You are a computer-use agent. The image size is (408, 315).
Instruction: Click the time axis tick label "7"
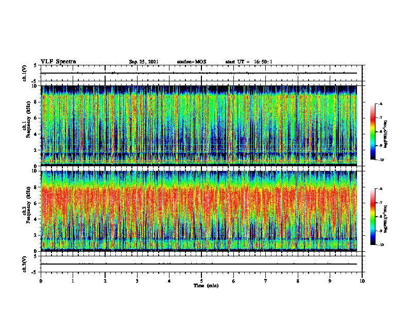(x=266, y=281)
